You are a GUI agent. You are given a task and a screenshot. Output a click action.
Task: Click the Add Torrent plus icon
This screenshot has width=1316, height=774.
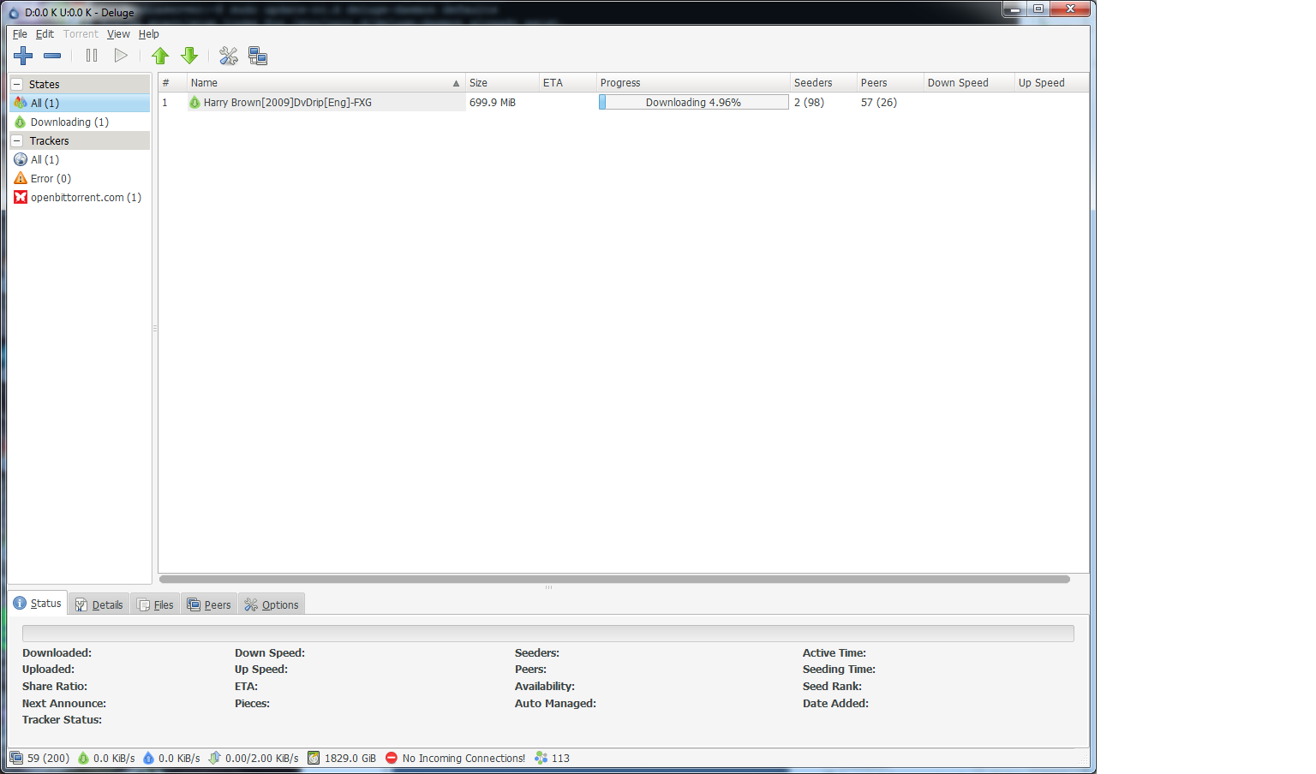tap(23, 56)
